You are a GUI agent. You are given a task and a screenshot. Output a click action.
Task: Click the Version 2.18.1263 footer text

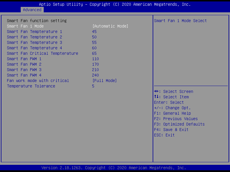(114, 168)
